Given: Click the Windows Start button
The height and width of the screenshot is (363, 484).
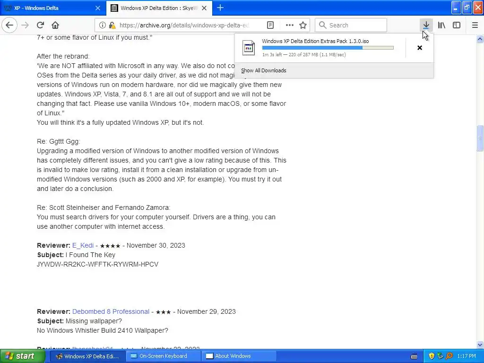Looking at the screenshot, I should tap(23, 356).
